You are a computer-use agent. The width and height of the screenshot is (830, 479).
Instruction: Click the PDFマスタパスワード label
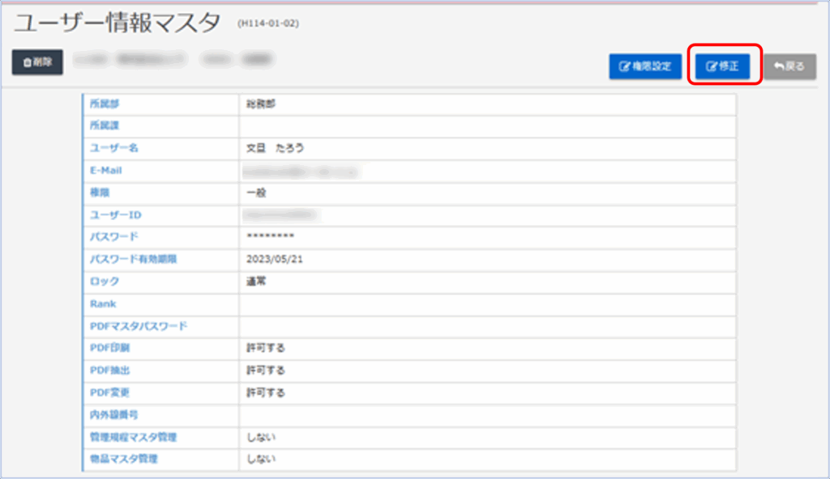click(139, 326)
